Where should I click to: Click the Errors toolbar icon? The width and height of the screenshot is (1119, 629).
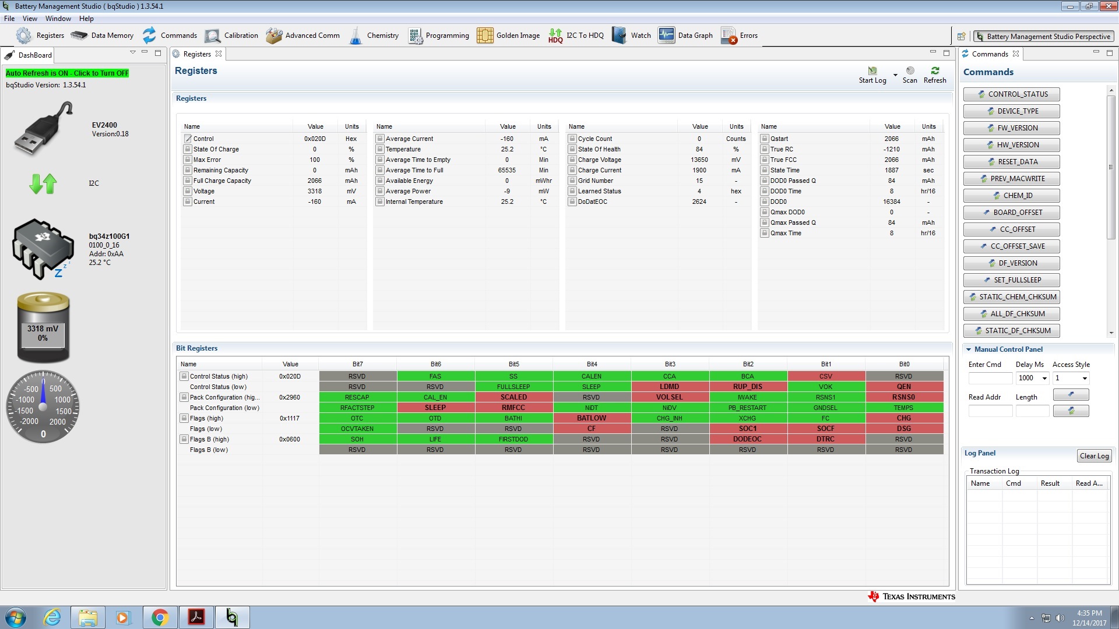[729, 36]
